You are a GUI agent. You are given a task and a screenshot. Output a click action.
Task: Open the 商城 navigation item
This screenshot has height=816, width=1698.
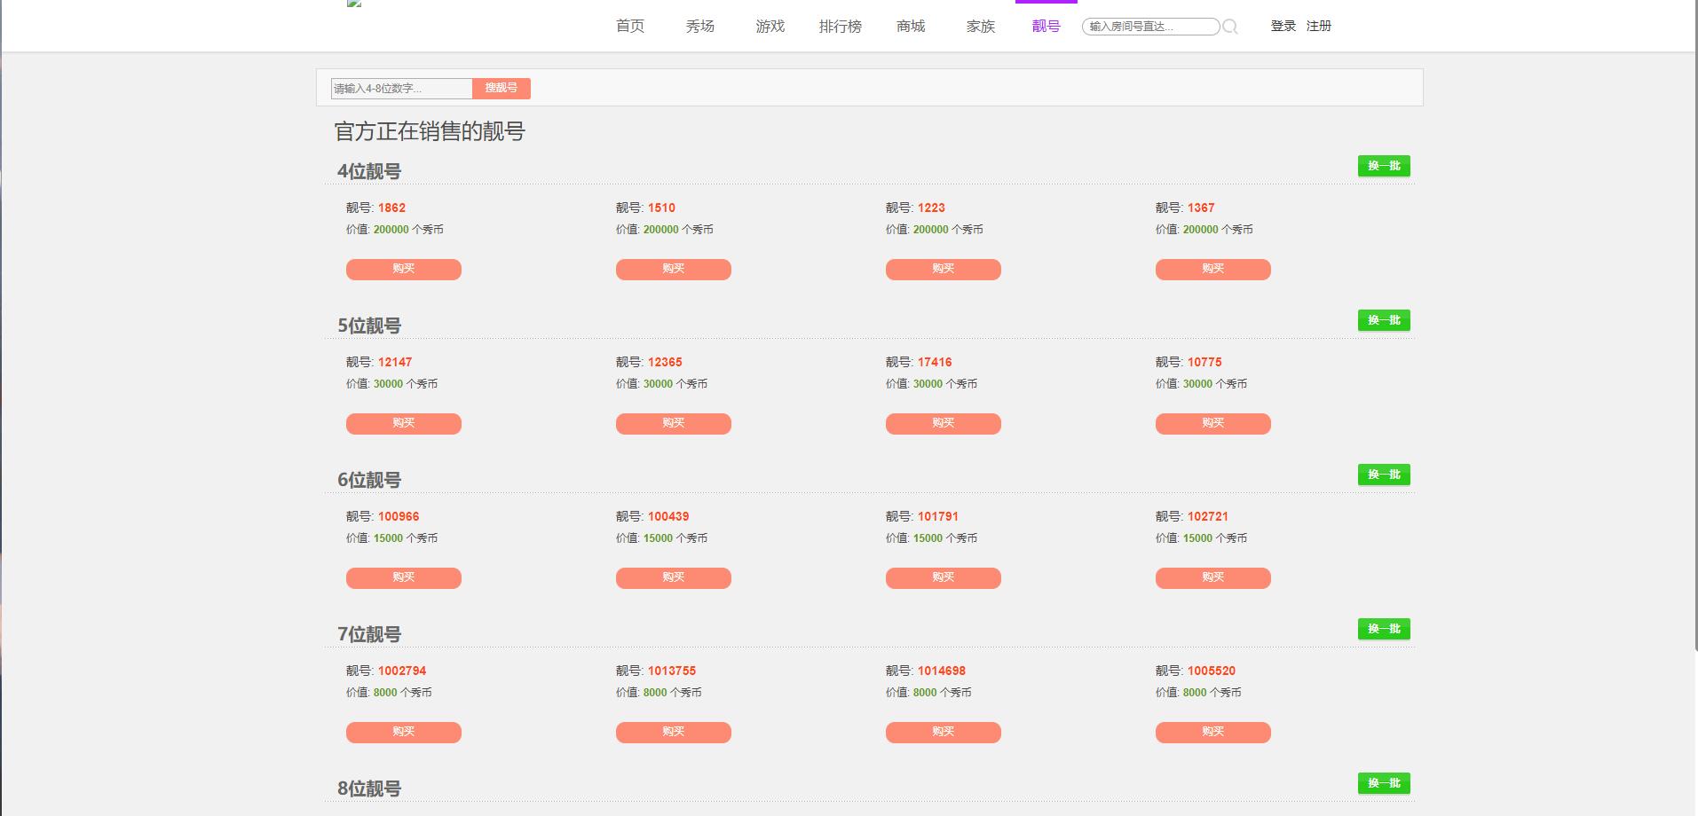point(911,27)
